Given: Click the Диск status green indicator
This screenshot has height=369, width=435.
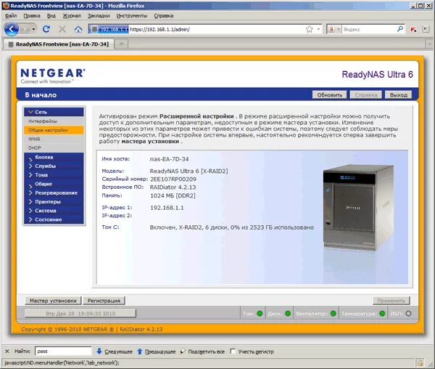Looking at the screenshot, I should 288,313.
